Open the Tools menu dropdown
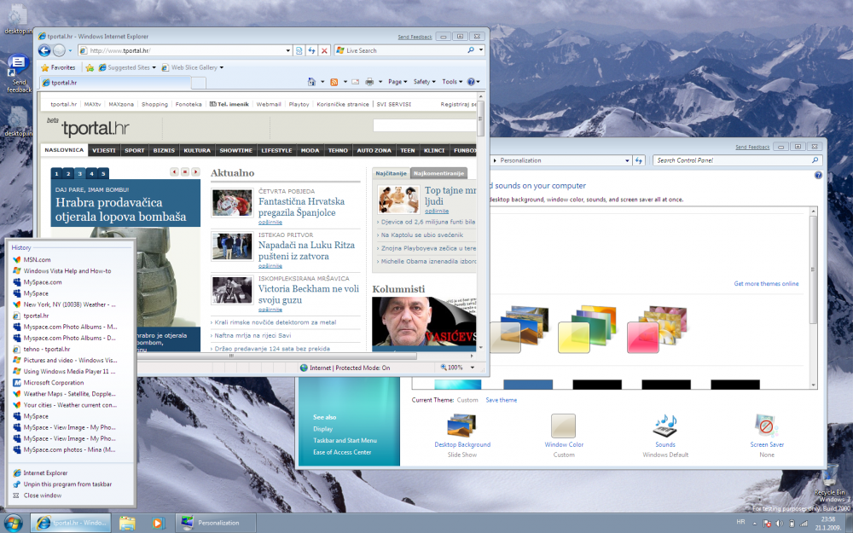The image size is (853, 533). (x=452, y=82)
